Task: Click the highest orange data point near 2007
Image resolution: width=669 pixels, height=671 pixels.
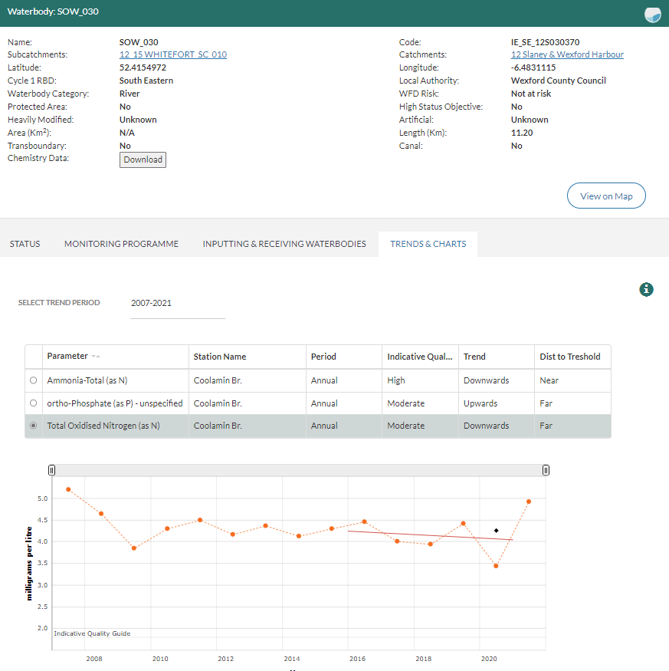Action: pyautogui.click(x=68, y=488)
